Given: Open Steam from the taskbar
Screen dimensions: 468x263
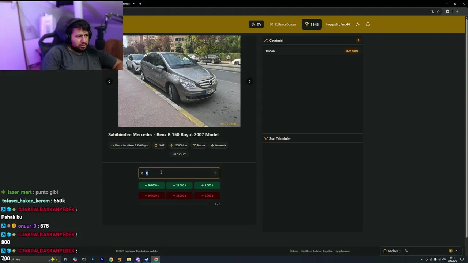Looking at the screenshot, I should click(147, 259).
